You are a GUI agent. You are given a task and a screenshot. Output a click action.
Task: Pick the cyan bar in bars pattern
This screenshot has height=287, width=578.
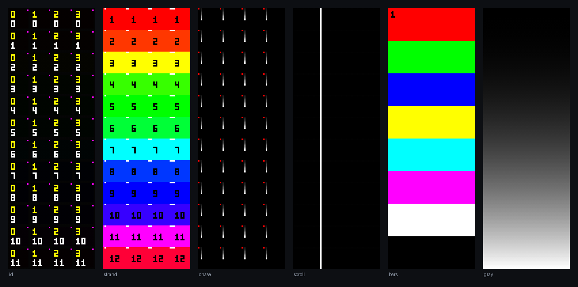[x=431, y=155]
